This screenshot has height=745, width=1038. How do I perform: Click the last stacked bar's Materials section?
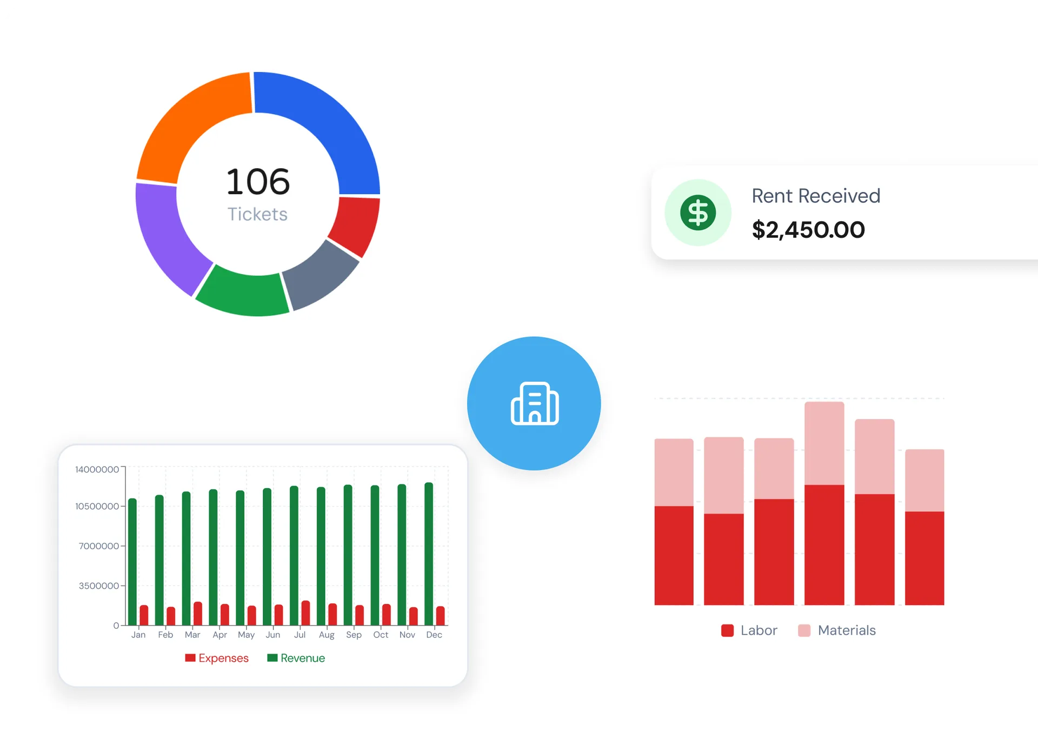tap(924, 480)
